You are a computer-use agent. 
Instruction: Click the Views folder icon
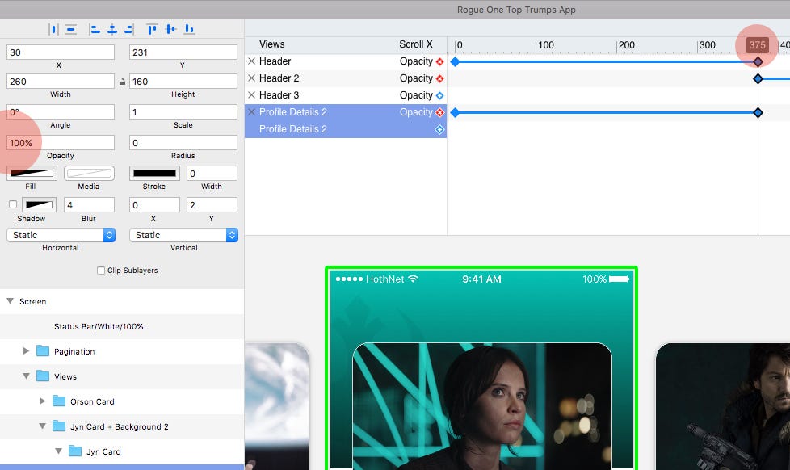tap(43, 376)
